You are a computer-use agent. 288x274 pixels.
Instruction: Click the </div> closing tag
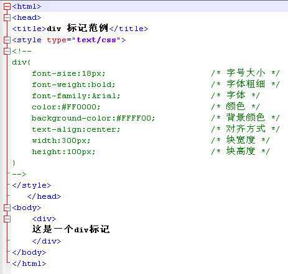coord(47,241)
